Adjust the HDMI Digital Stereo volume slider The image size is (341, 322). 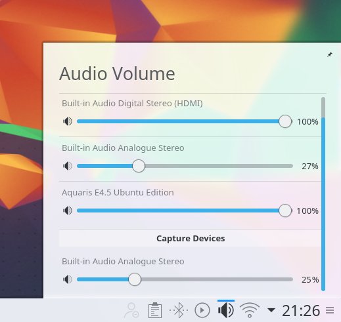(x=185, y=121)
